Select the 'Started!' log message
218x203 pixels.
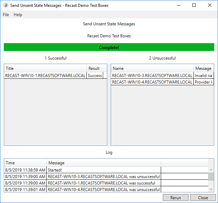click(x=104, y=170)
